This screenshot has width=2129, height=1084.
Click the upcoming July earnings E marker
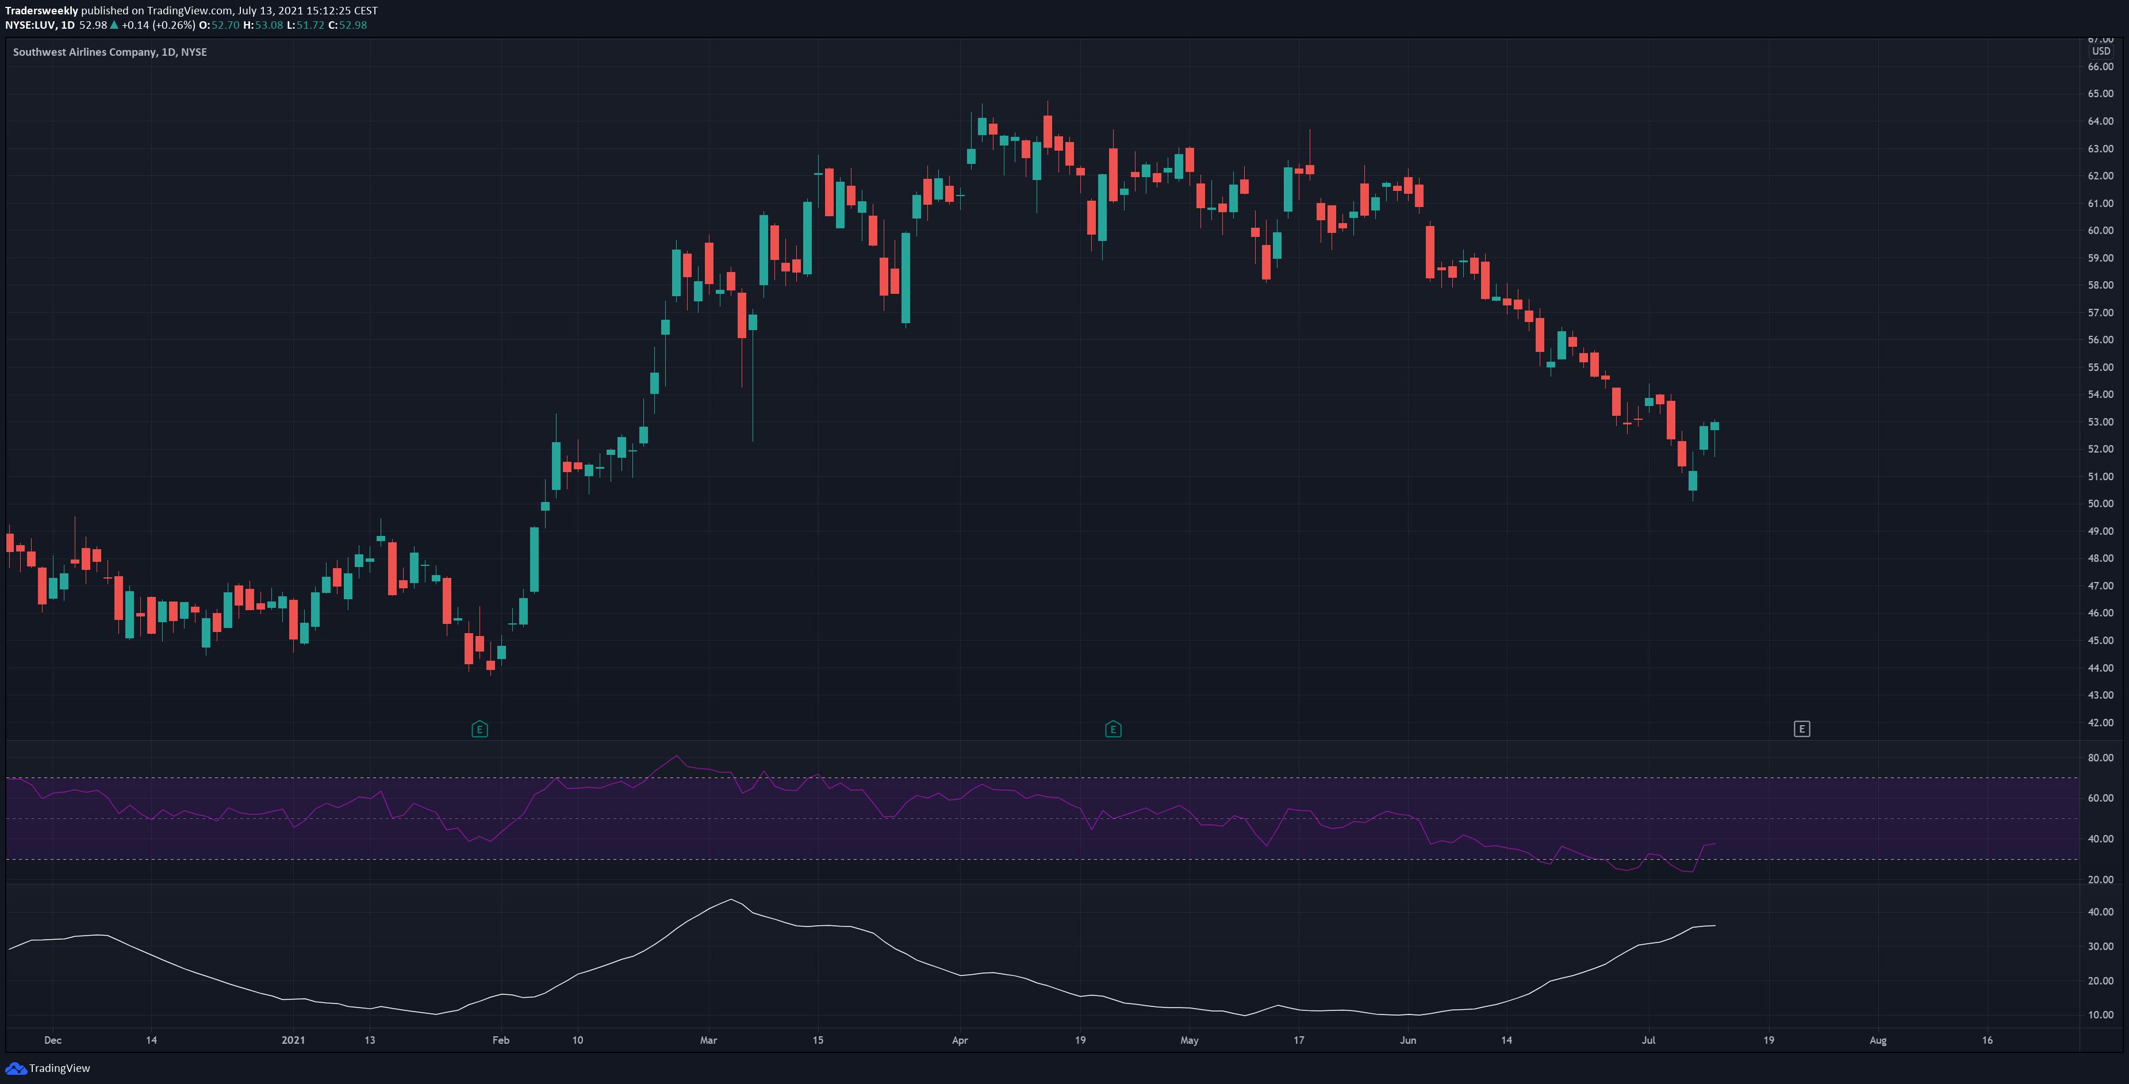(x=1802, y=729)
